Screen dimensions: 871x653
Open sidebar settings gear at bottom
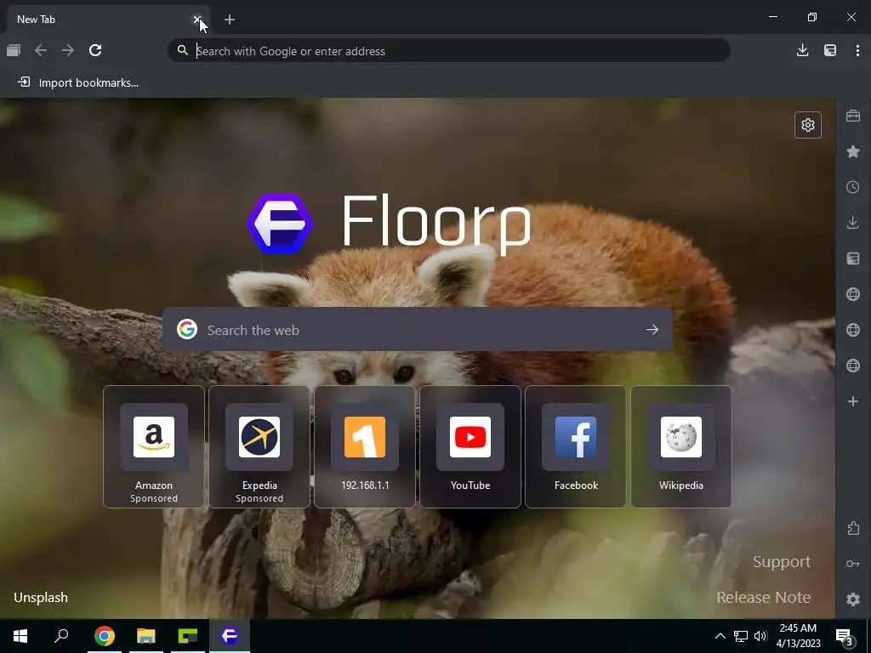point(853,599)
